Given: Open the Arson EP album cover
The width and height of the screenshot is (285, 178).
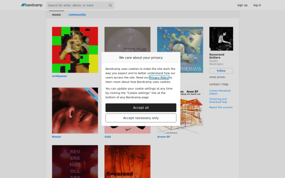Looking at the screenshot, I should 192,111.
